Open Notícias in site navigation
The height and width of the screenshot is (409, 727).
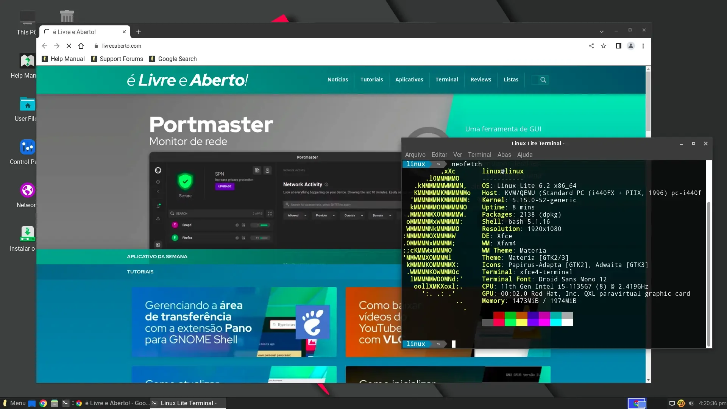(x=338, y=80)
